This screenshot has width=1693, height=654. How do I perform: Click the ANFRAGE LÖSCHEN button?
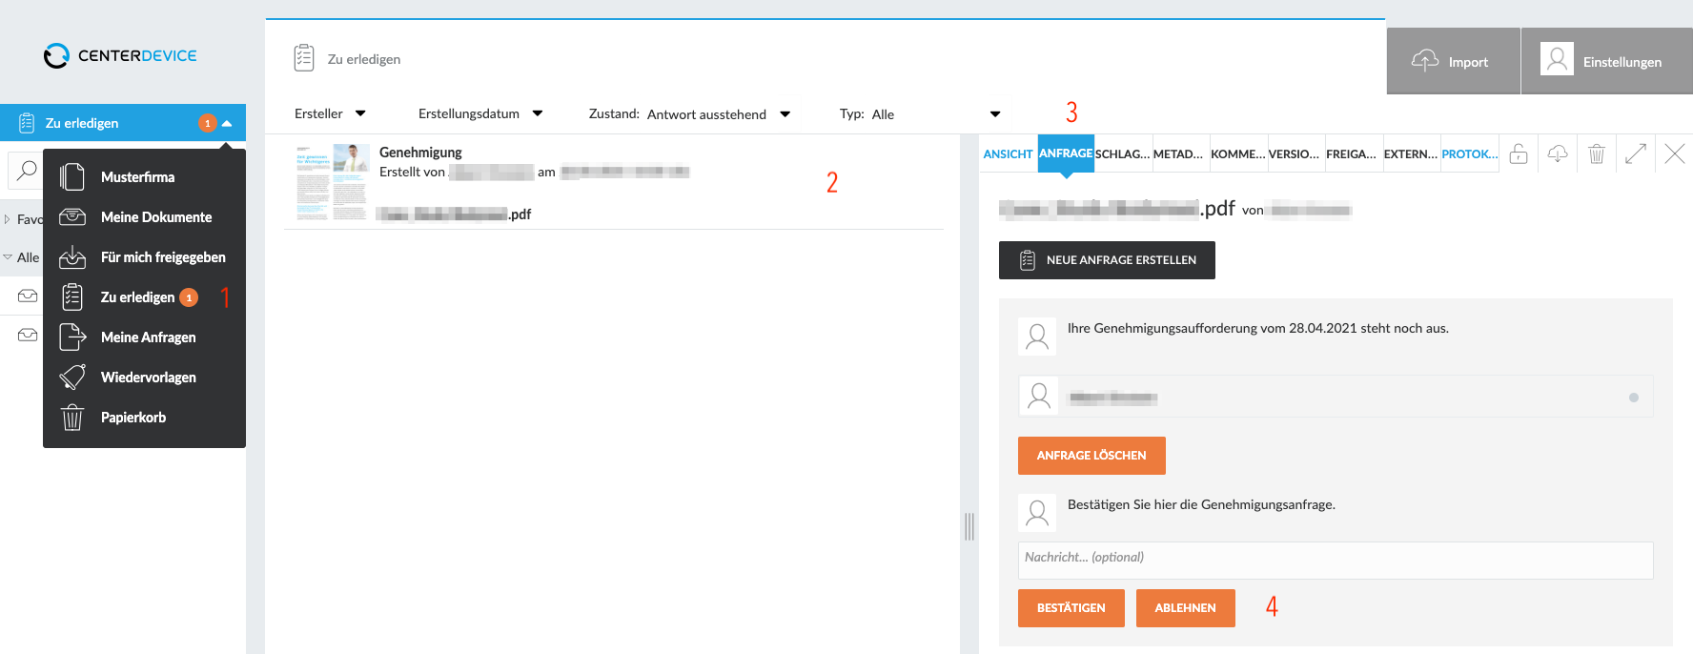pos(1091,456)
